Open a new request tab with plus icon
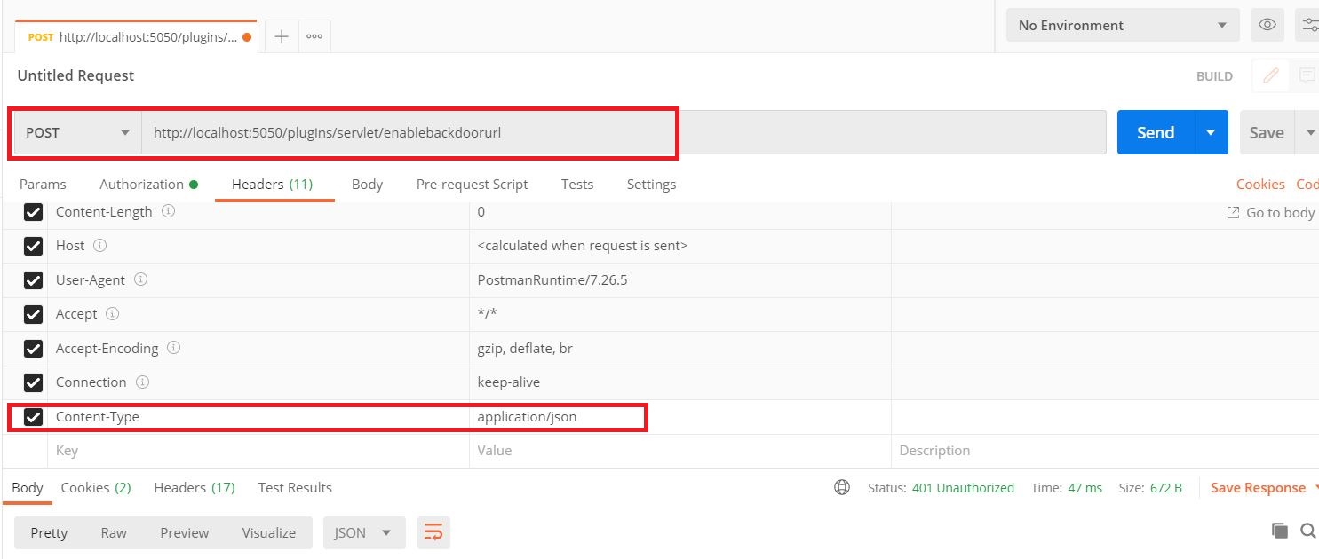 [x=282, y=36]
